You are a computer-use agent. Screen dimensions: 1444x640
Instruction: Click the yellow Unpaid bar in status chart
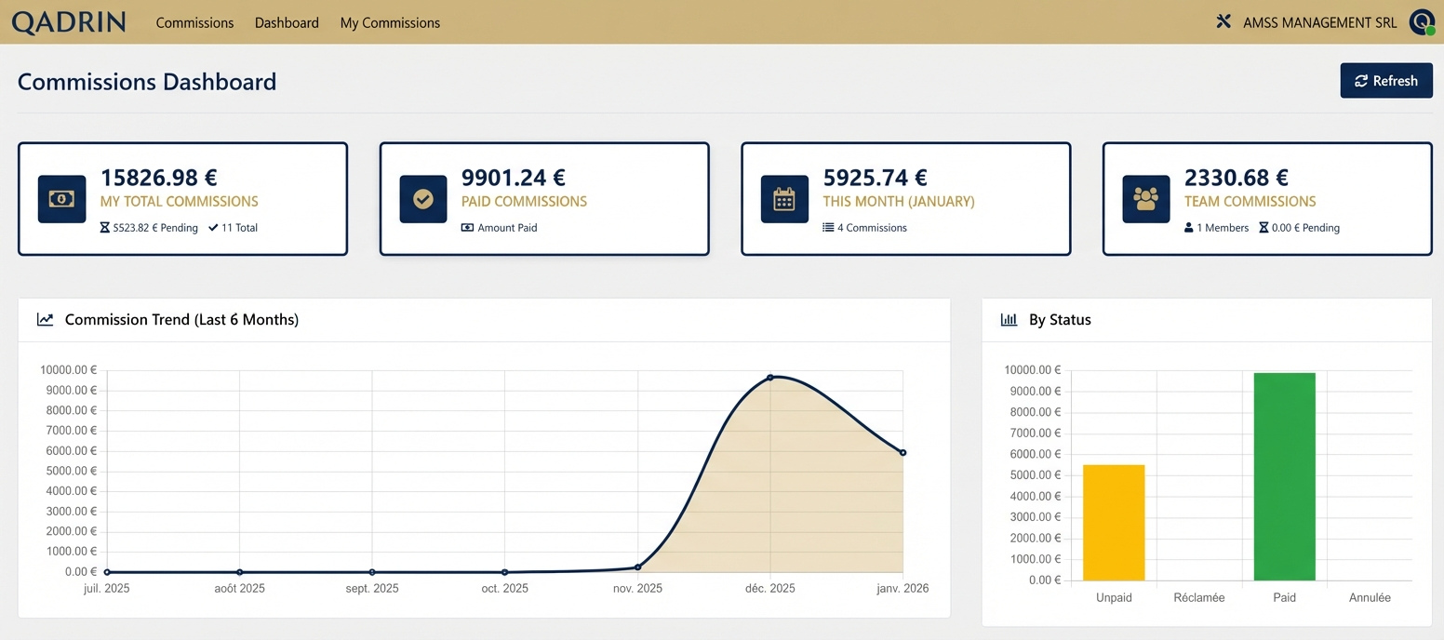coord(1114,522)
